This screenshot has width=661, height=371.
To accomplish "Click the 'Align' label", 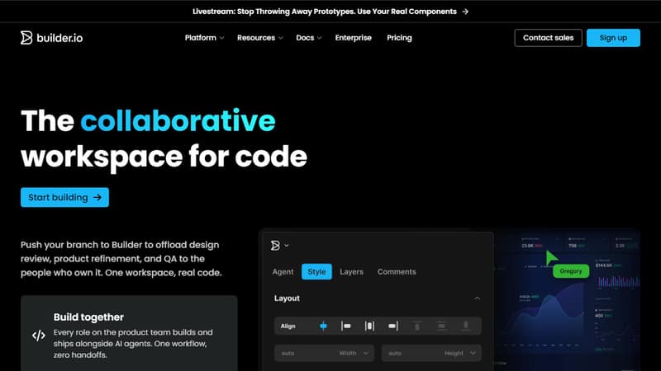I will pos(288,326).
